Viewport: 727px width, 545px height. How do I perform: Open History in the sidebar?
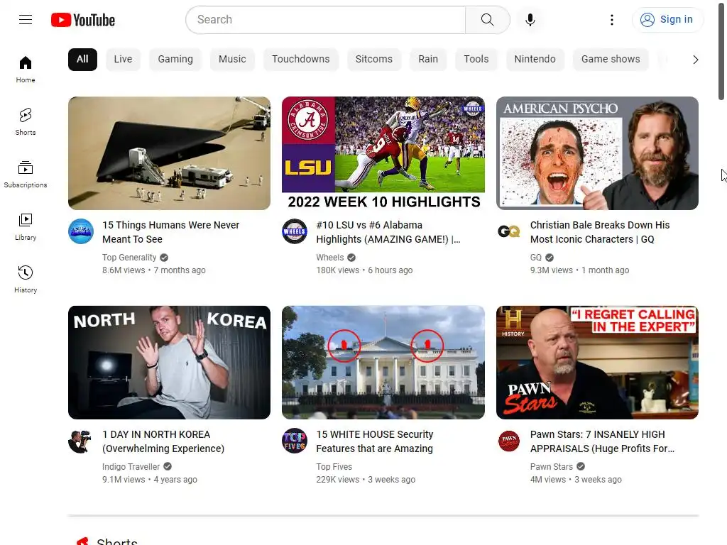pyautogui.click(x=26, y=280)
